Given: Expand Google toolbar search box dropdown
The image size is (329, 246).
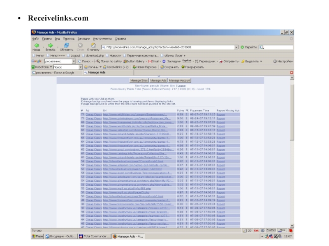Looking at the screenshot, I should [74, 61].
